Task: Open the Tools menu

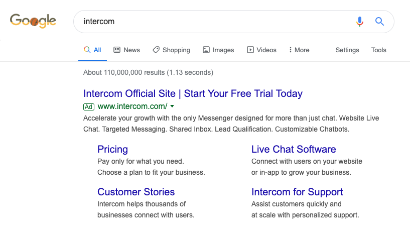Action: (x=379, y=50)
